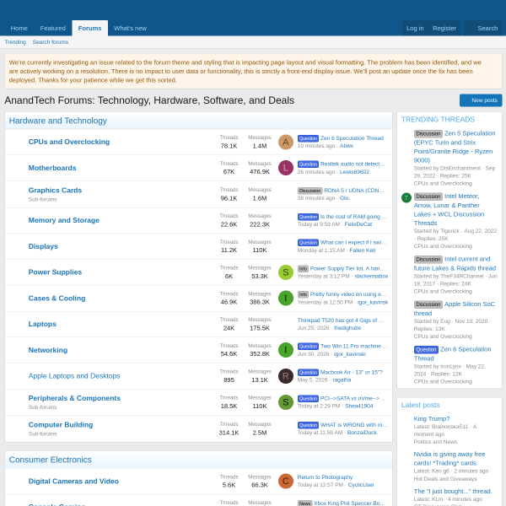Image resolution: width=506 pixels, height=506 pixels.
Task: Open 'Is the cost of RAM going' thread
Action: coord(353,217)
